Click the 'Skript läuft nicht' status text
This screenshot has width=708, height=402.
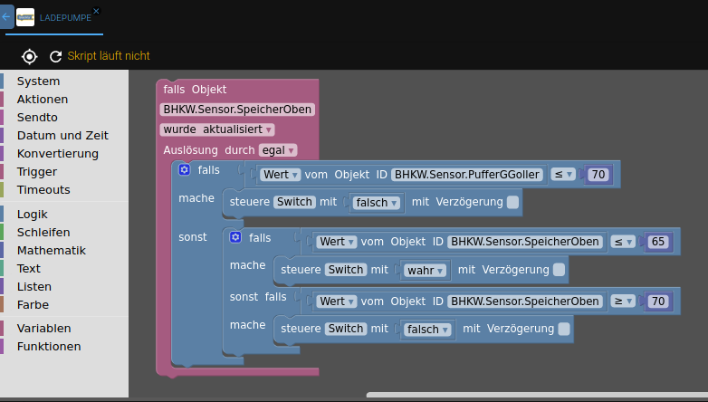pos(109,56)
